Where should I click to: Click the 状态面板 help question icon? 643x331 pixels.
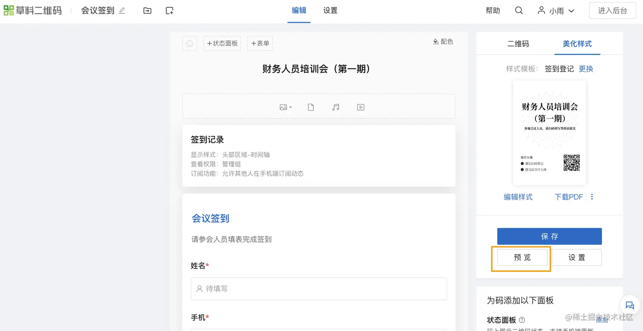[x=522, y=320]
